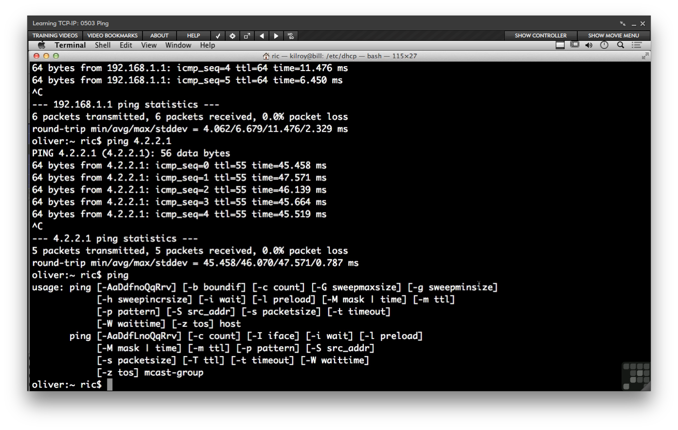
Task: Click the red close dot of Terminal
Action: point(36,56)
